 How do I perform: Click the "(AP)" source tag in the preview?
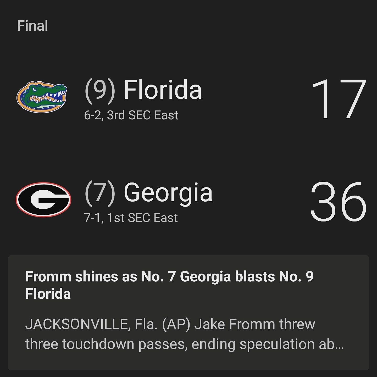[176, 324]
